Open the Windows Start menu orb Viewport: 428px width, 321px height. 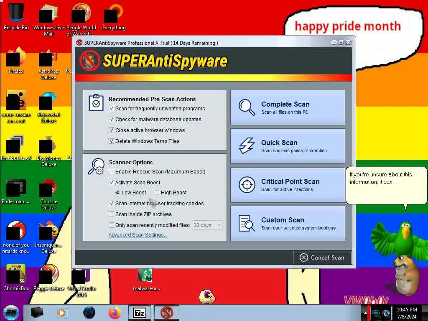[11, 313]
